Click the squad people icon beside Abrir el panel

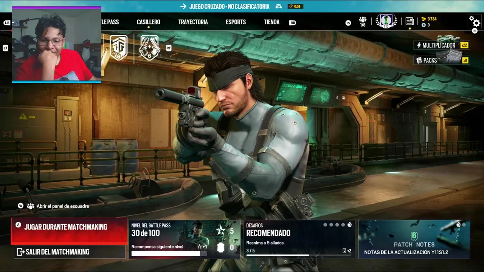pyautogui.click(x=31, y=206)
